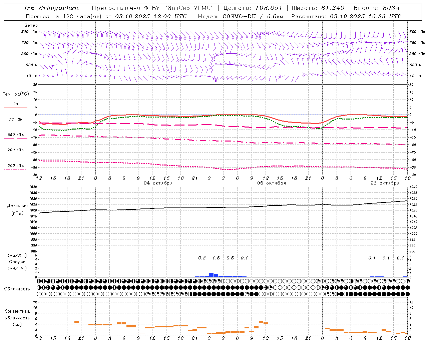The height and width of the screenshot is (341, 427).
Task: Click the Ветер panel label
Action: point(31,25)
